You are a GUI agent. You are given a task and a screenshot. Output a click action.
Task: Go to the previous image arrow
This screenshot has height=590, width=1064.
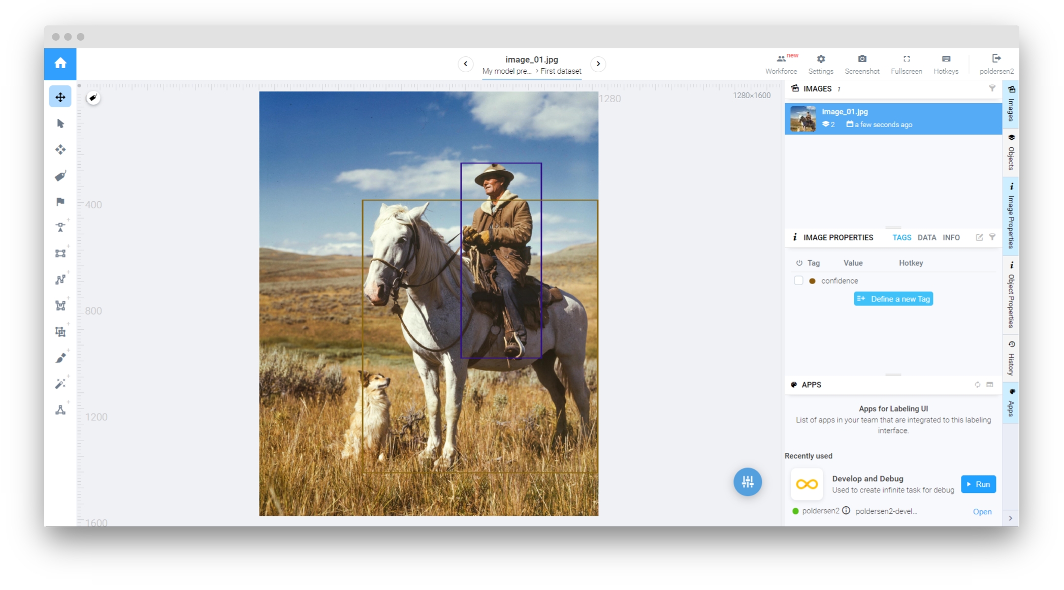tap(465, 64)
